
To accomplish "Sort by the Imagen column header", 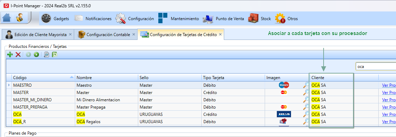I will click(x=287, y=78).
